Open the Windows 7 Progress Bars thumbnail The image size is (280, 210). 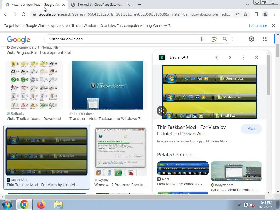tap(120, 152)
